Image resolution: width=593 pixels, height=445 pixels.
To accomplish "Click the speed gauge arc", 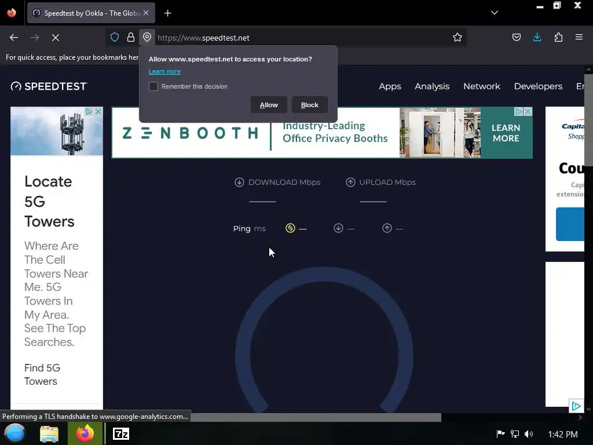I will pyautogui.click(x=324, y=275).
